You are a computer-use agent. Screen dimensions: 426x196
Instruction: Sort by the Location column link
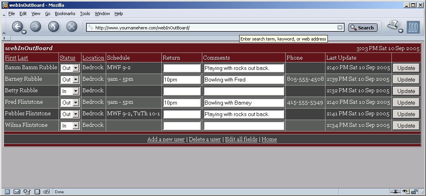pos(93,58)
